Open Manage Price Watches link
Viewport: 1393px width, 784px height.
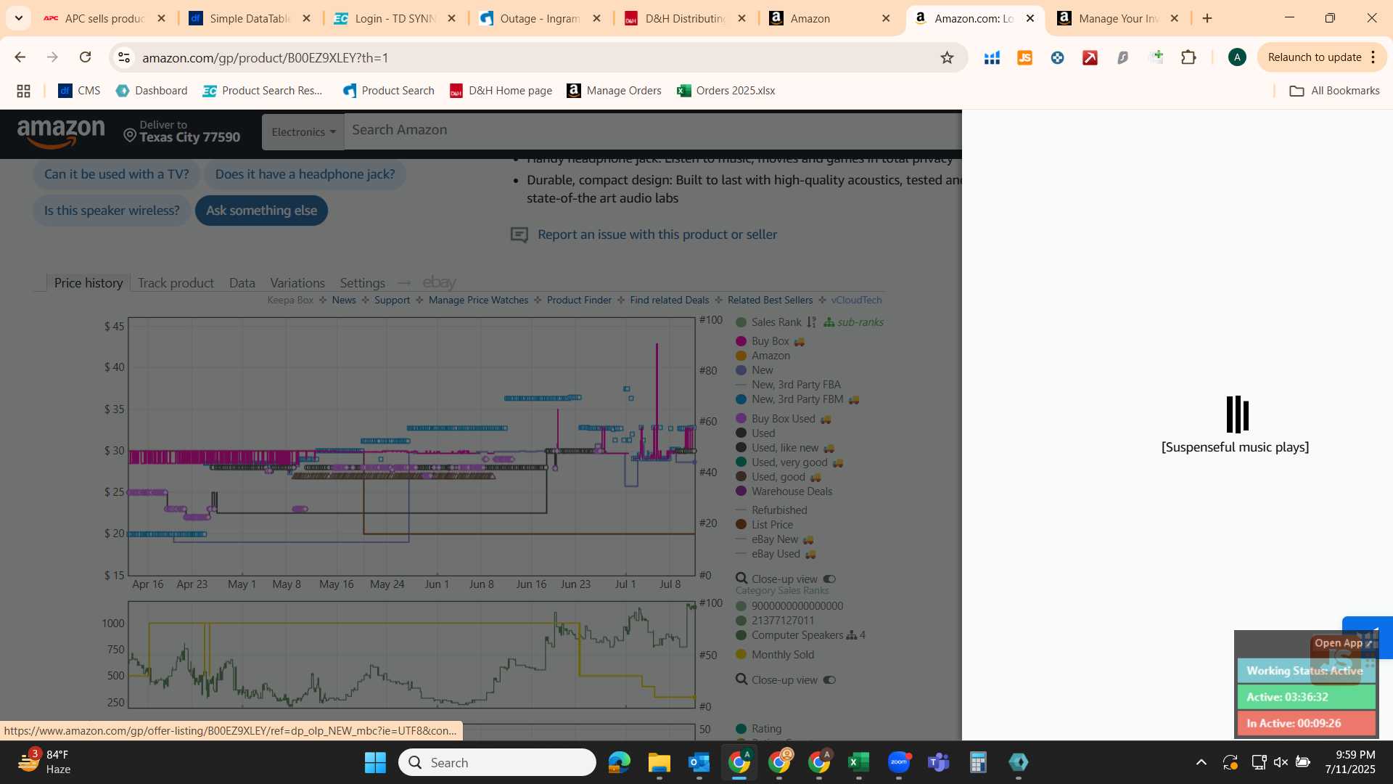pos(478,301)
